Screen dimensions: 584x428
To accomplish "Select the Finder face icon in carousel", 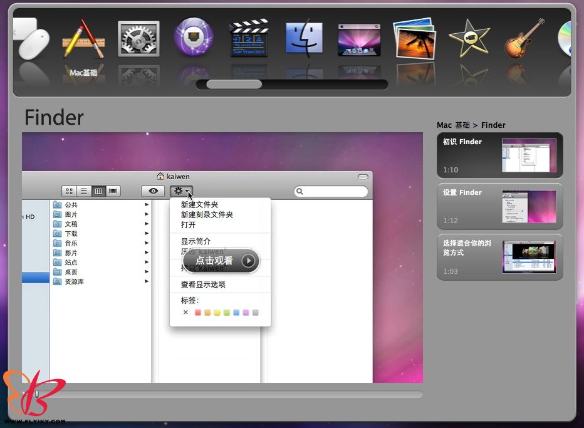I will pyautogui.click(x=304, y=39).
